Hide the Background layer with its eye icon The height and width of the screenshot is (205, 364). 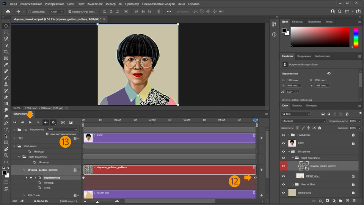pyautogui.click(x=283, y=192)
